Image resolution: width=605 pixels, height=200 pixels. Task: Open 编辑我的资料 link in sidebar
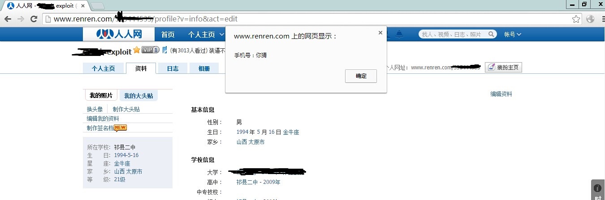click(103, 119)
